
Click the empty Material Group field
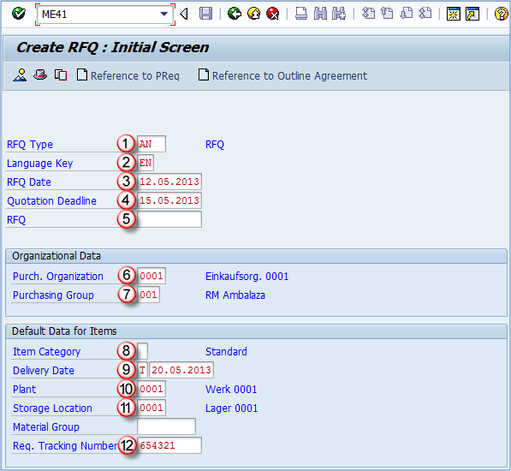coord(166,426)
